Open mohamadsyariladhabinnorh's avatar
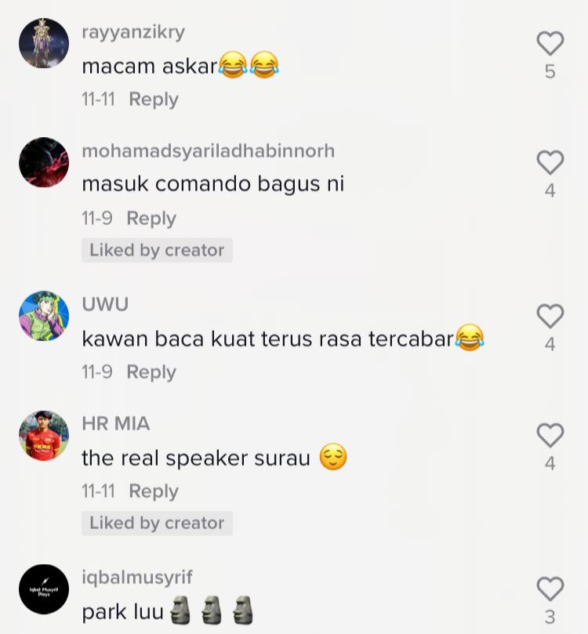Screen dimensions: 588x634 pyautogui.click(x=44, y=162)
